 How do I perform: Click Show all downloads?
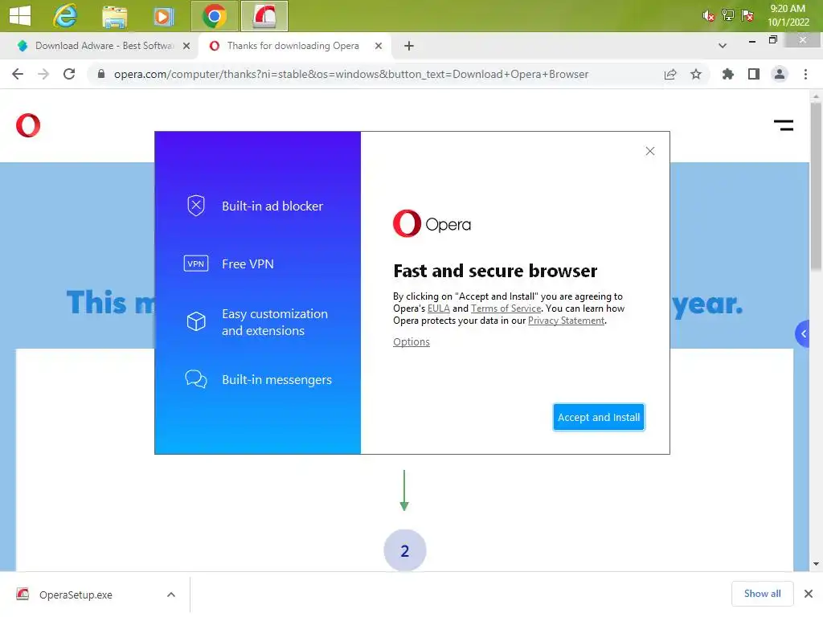point(762,594)
